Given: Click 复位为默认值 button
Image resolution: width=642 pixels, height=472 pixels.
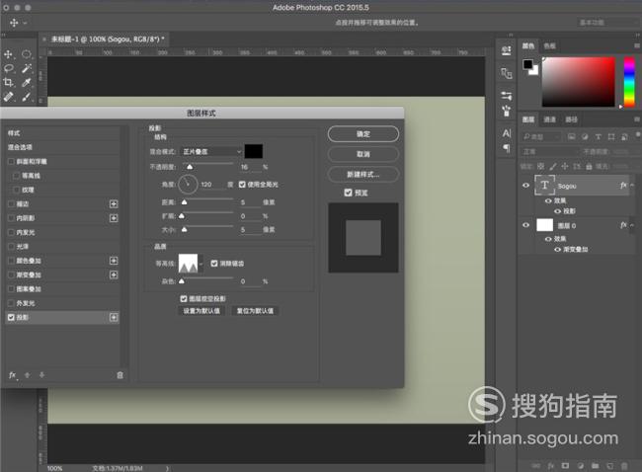Looking at the screenshot, I should point(255,311).
